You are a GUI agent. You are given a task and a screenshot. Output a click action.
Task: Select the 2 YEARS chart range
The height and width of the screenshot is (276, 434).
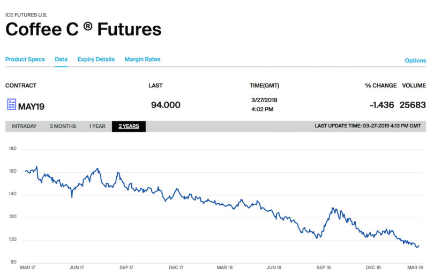click(129, 126)
